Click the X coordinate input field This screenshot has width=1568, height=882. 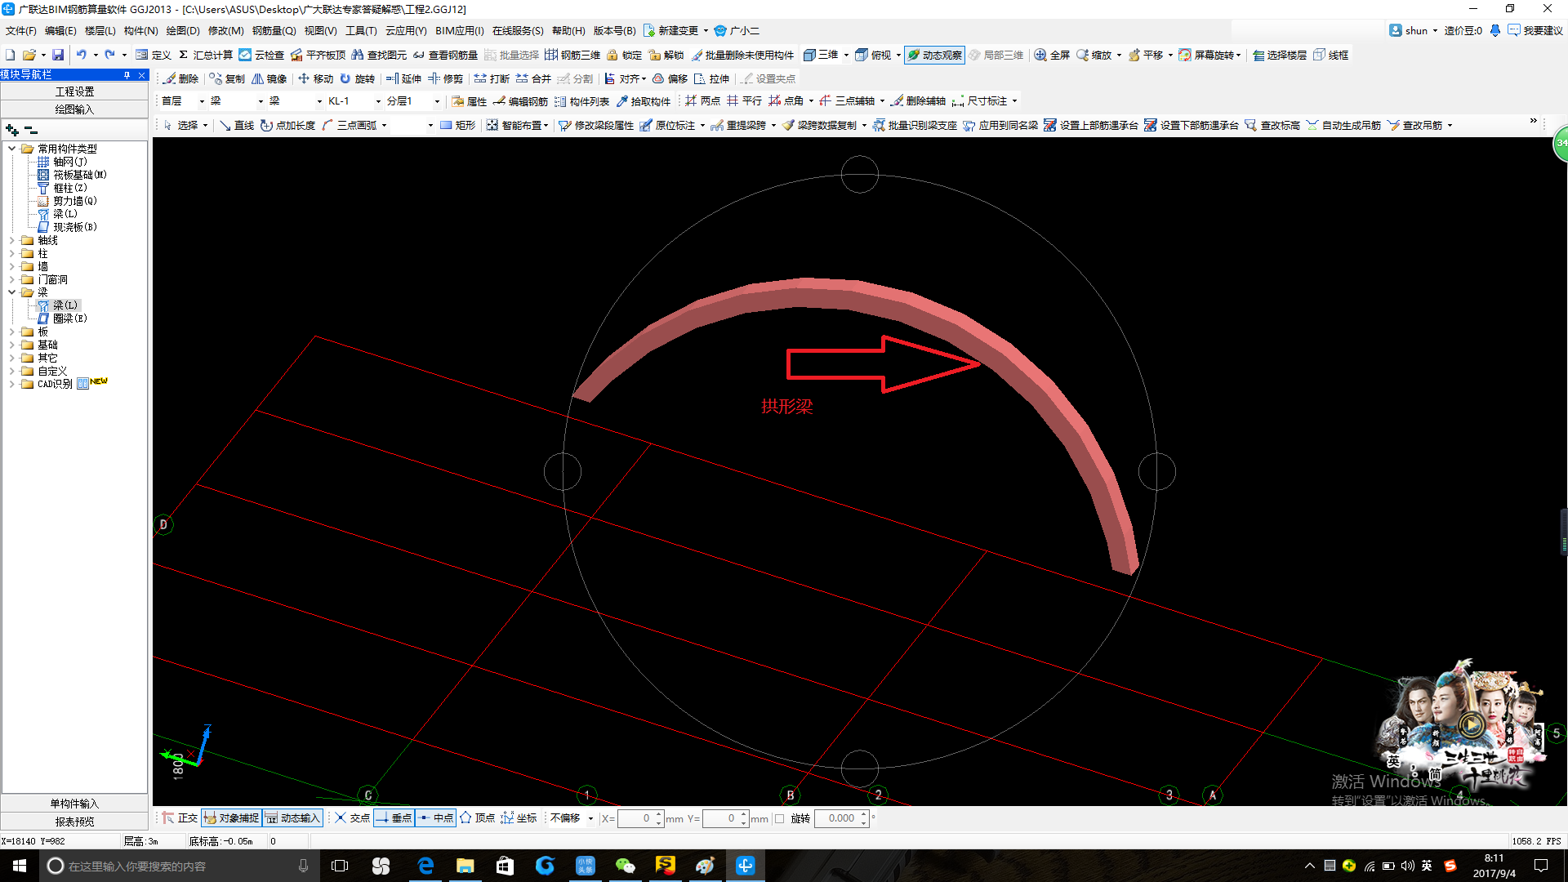tap(639, 818)
